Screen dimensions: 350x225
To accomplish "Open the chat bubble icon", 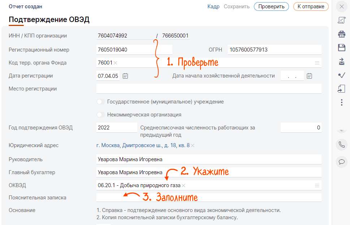I will [341, 162].
